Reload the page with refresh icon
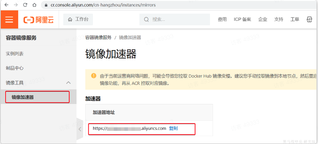This screenshot has height=144, width=318. (x=25, y=5)
